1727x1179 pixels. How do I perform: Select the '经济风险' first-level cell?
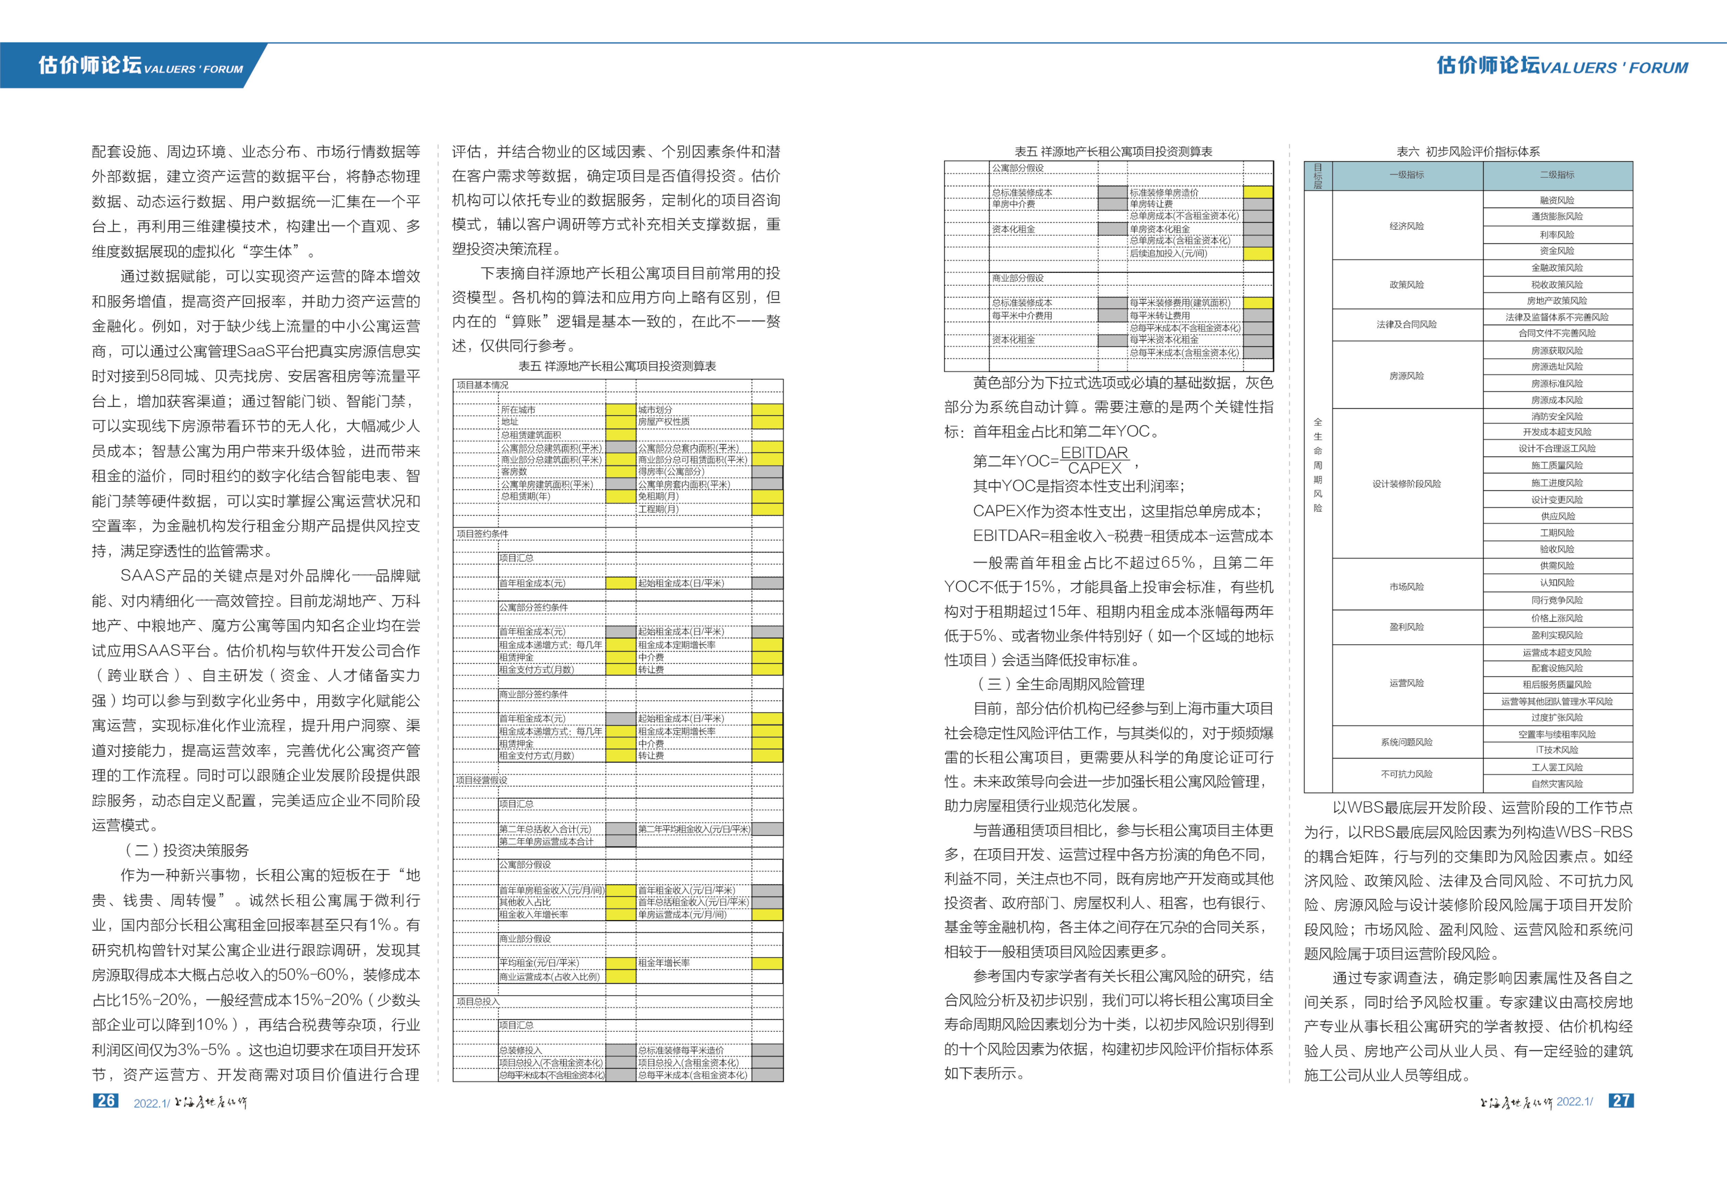coord(1407,226)
